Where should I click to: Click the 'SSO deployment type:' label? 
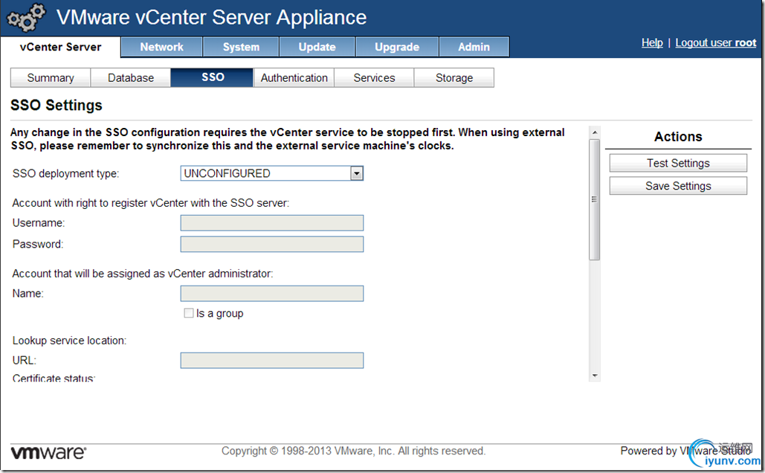pos(66,174)
